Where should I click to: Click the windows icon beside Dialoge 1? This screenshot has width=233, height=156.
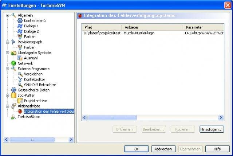(20, 26)
